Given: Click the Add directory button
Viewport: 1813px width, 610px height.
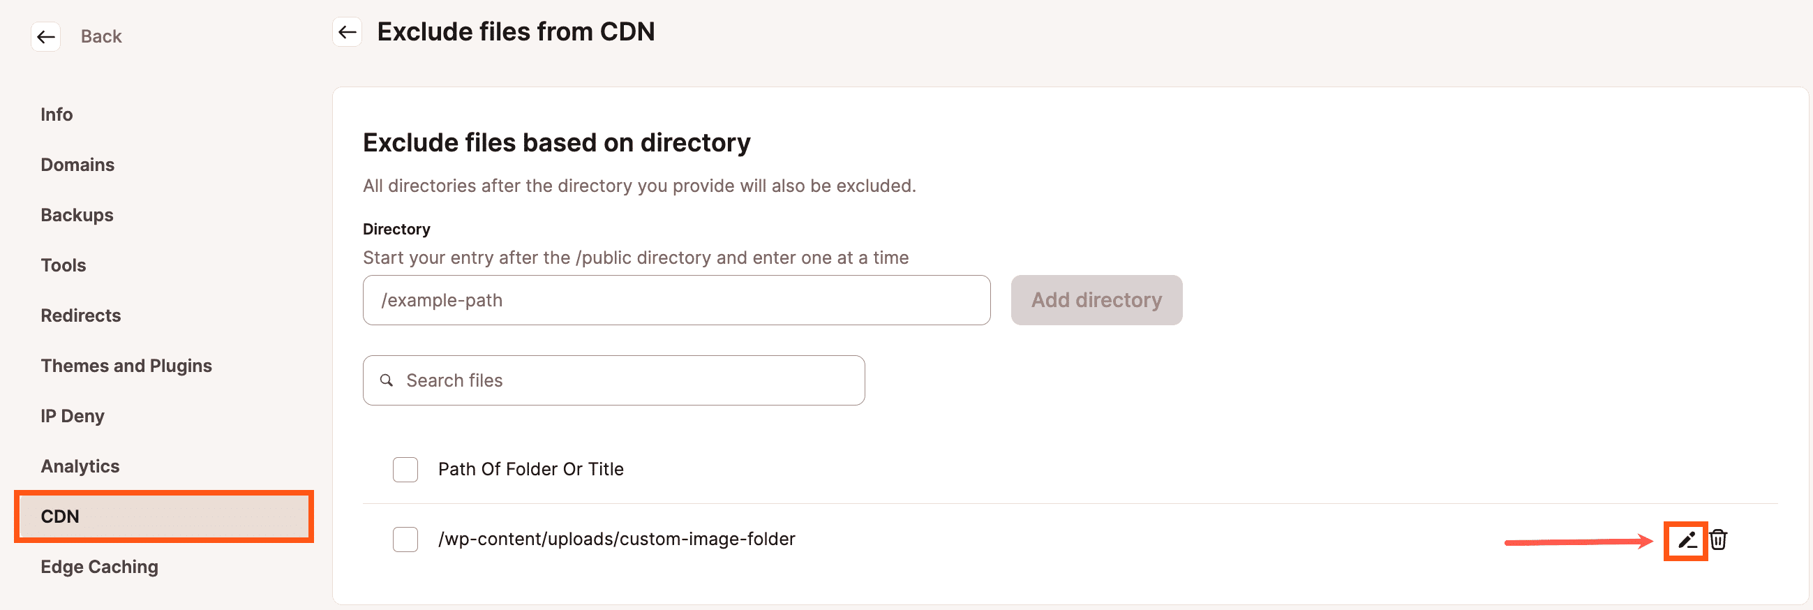Looking at the screenshot, I should pyautogui.click(x=1096, y=299).
